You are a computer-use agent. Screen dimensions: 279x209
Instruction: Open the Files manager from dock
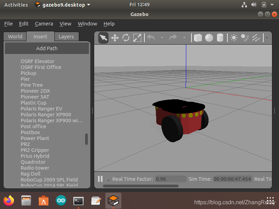coord(26,201)
